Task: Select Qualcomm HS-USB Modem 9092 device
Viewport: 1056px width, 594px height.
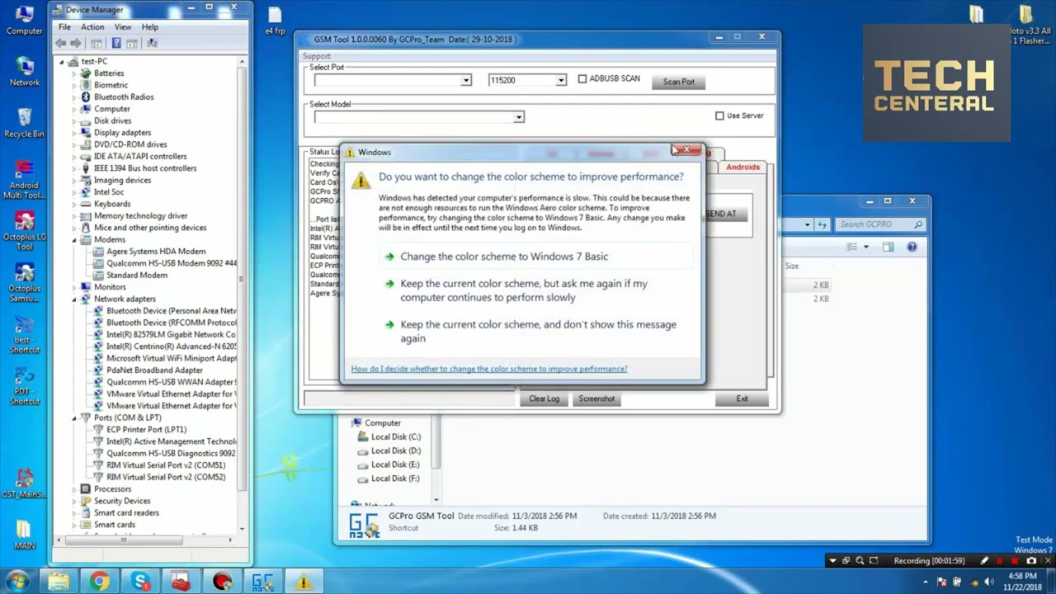Action: [172, 263]
